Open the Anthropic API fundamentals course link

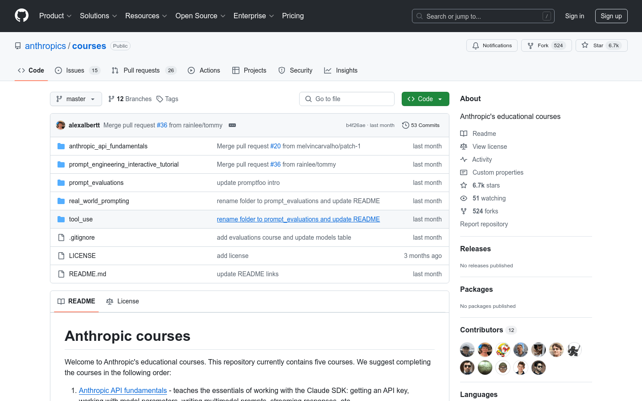coord(123,390)
